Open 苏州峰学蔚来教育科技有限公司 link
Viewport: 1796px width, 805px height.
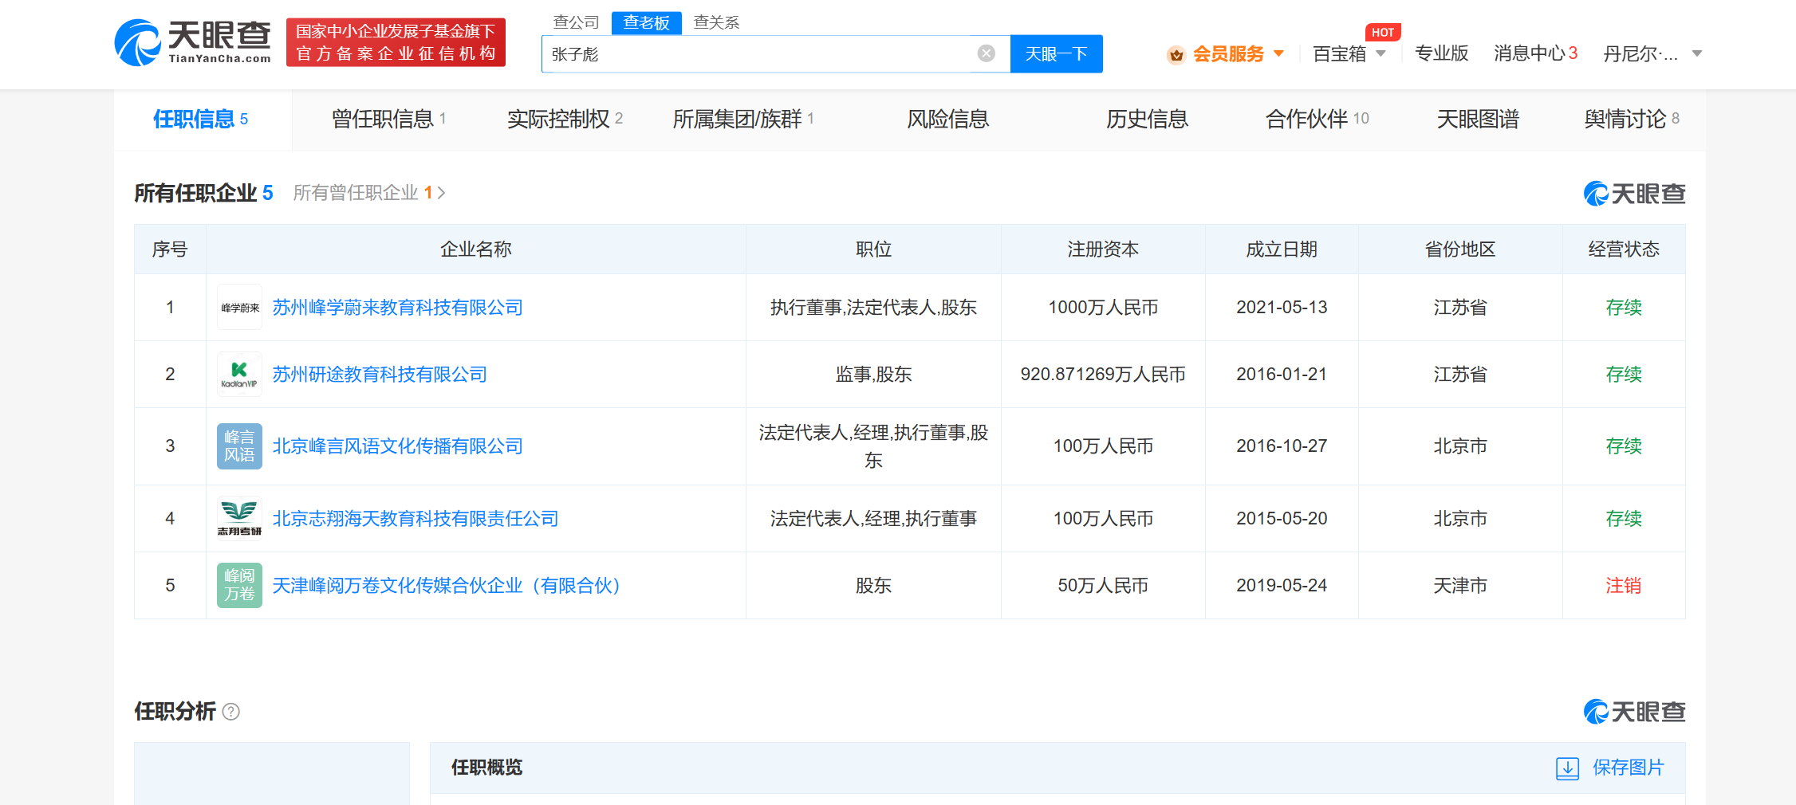(x=397, y=308)
